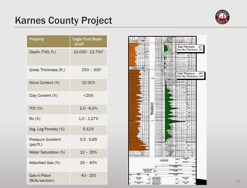Screen dimensions: 247x188
Task: Click the Water Saturation value 12 – 35%
Action: click(88, 152)
